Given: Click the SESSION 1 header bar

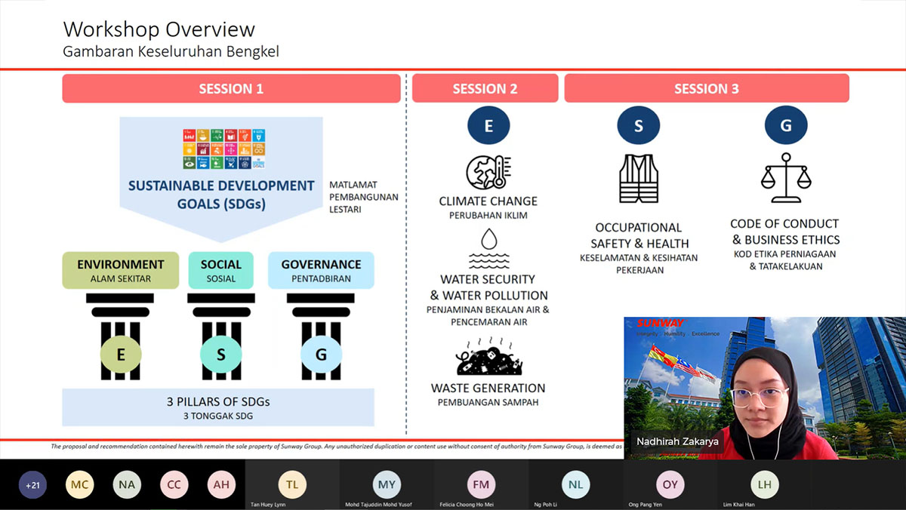Looking at the screenshot, I should coord(231,88).
